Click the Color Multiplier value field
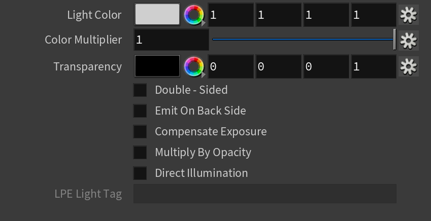The height and width of the screenshot is (221, 431). [171, 40]
